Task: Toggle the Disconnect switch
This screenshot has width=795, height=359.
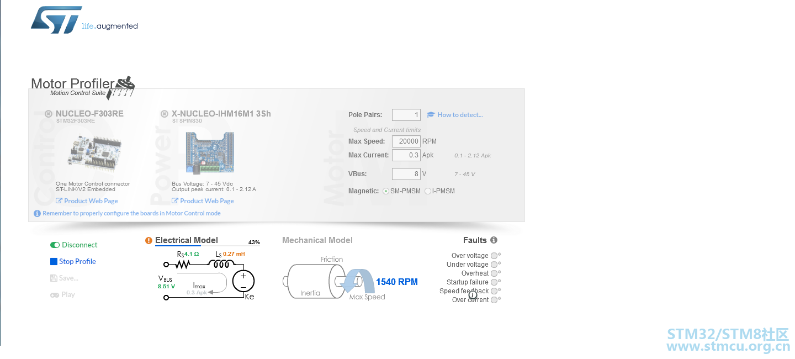Action: tap(55, 245)
